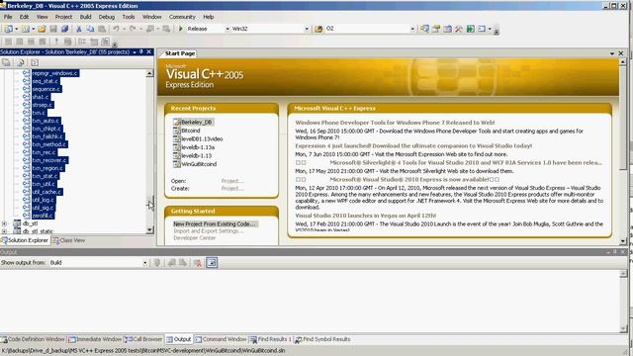Click the Cut scissors icon
This screenshot has width=633, height=356.
[79, 29]
